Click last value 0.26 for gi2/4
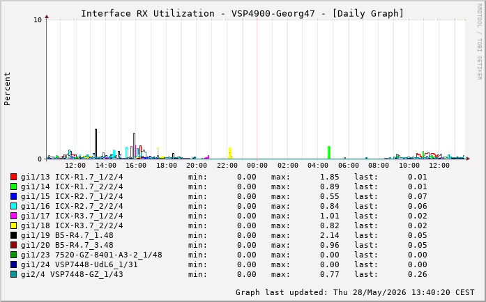This screenshot has height=302, width=486. click(x=418, y=274)
